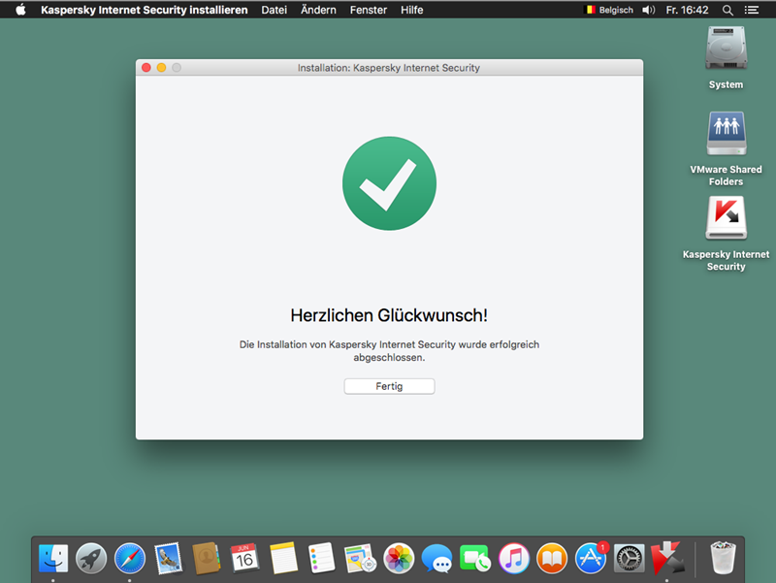Screen dimensions: 776x583
Task: Launch the Kaspersky installer in the Dock
Action: [668, 558]
